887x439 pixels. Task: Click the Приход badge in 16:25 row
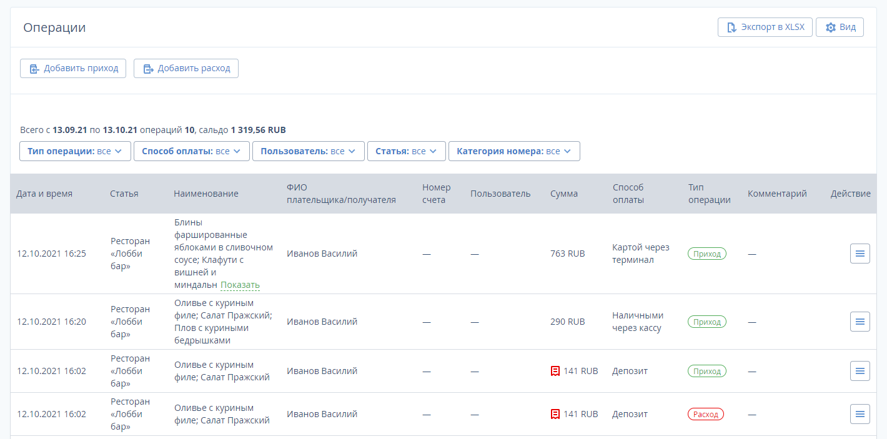pyautogui.click(x=707, y=254)
